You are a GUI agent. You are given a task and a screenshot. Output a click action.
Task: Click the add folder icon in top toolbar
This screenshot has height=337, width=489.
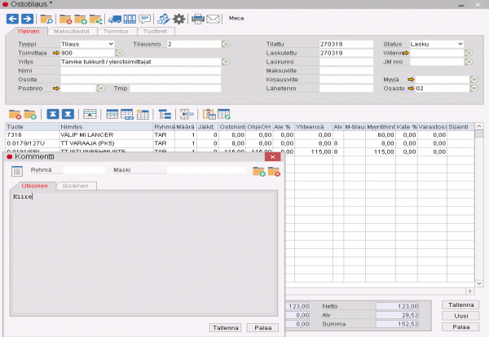81,20
